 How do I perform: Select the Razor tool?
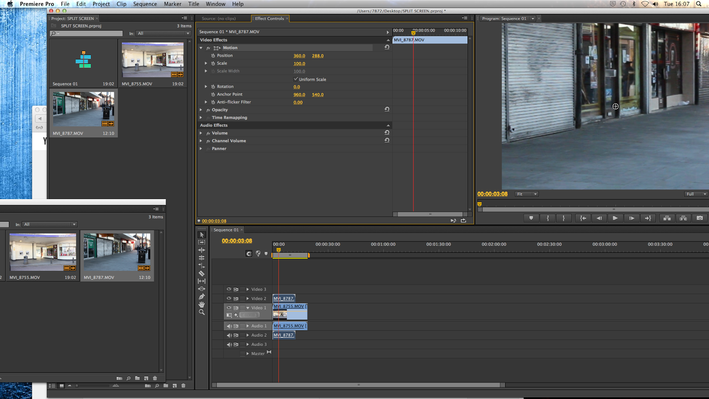coord(202,274)
